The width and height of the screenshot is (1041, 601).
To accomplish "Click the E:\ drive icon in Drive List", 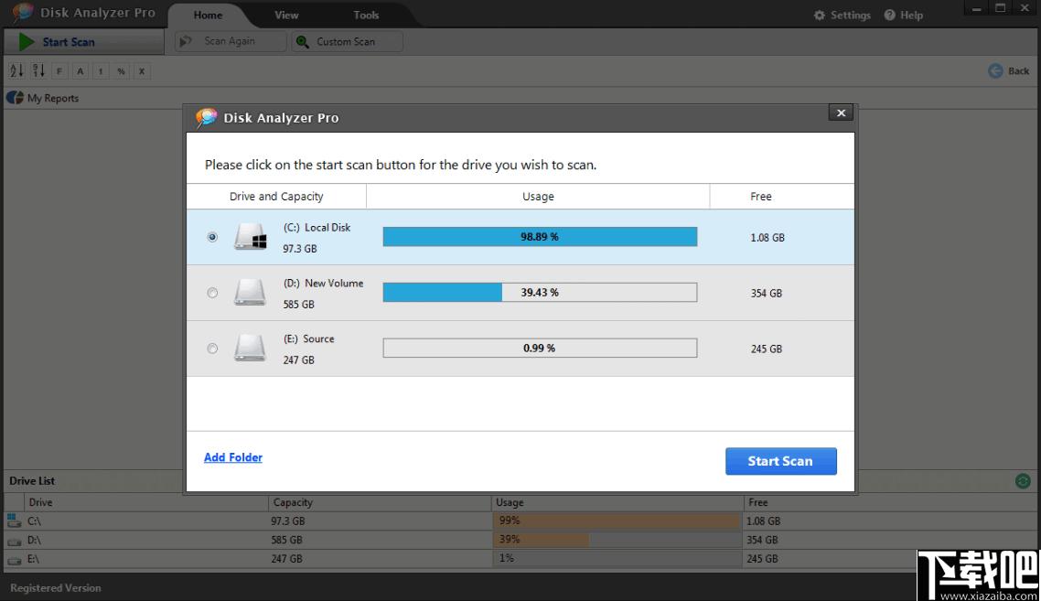I will coord(14,560).
